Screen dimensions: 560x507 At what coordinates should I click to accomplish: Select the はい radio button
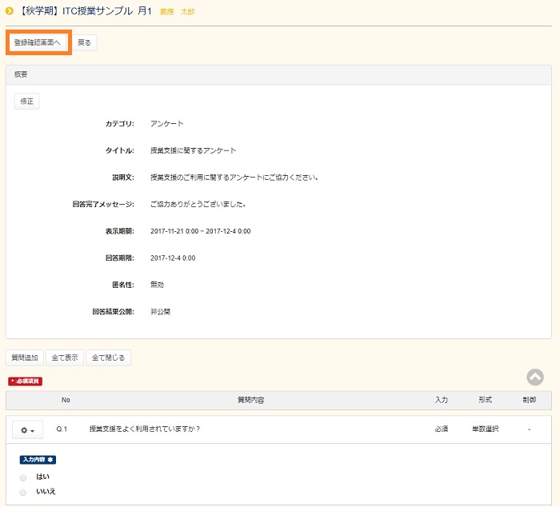coord(23,477)
